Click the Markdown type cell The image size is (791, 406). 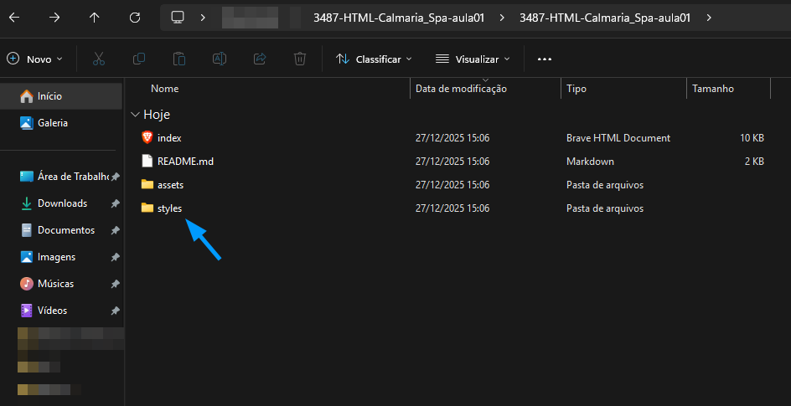[590, 162]
